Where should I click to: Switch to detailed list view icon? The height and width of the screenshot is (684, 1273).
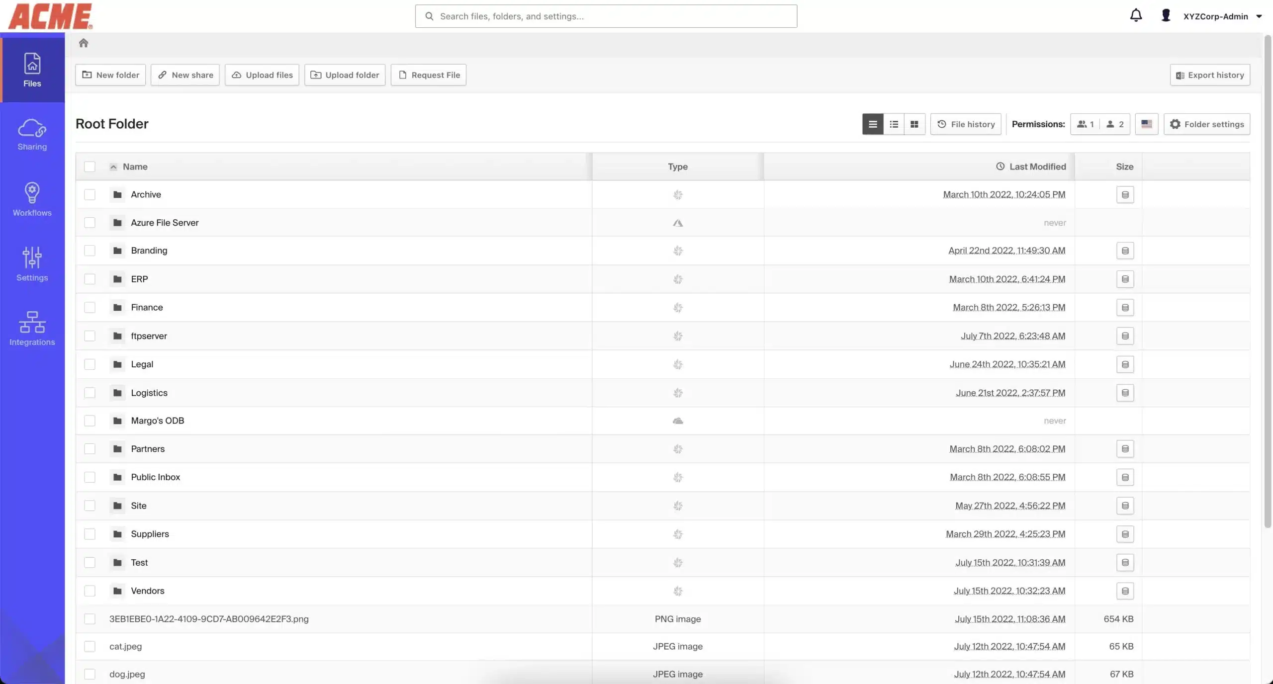pos(873,124)
